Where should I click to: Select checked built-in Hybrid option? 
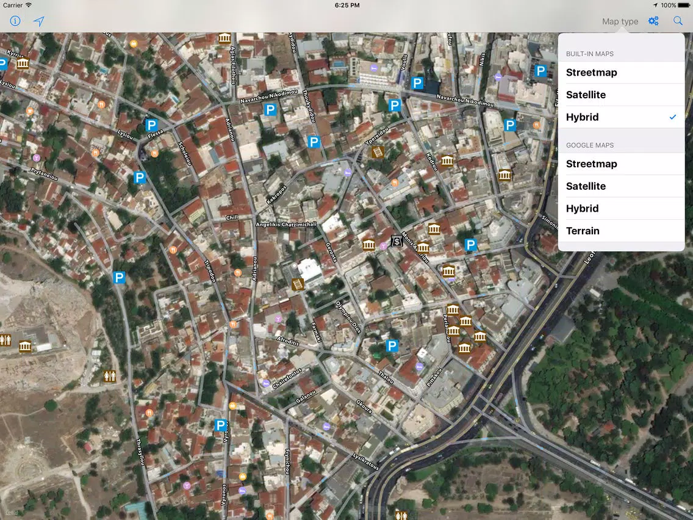(x=622, y=117)
